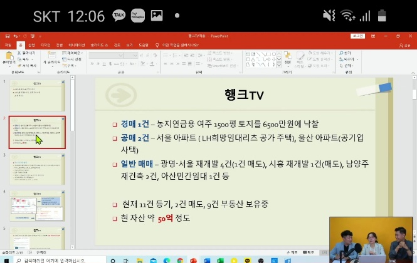Open KakaoTalk from the taskbar
The width and height of the screenshot is (417, 263).
pyautogui.click(x=247, y=260)
